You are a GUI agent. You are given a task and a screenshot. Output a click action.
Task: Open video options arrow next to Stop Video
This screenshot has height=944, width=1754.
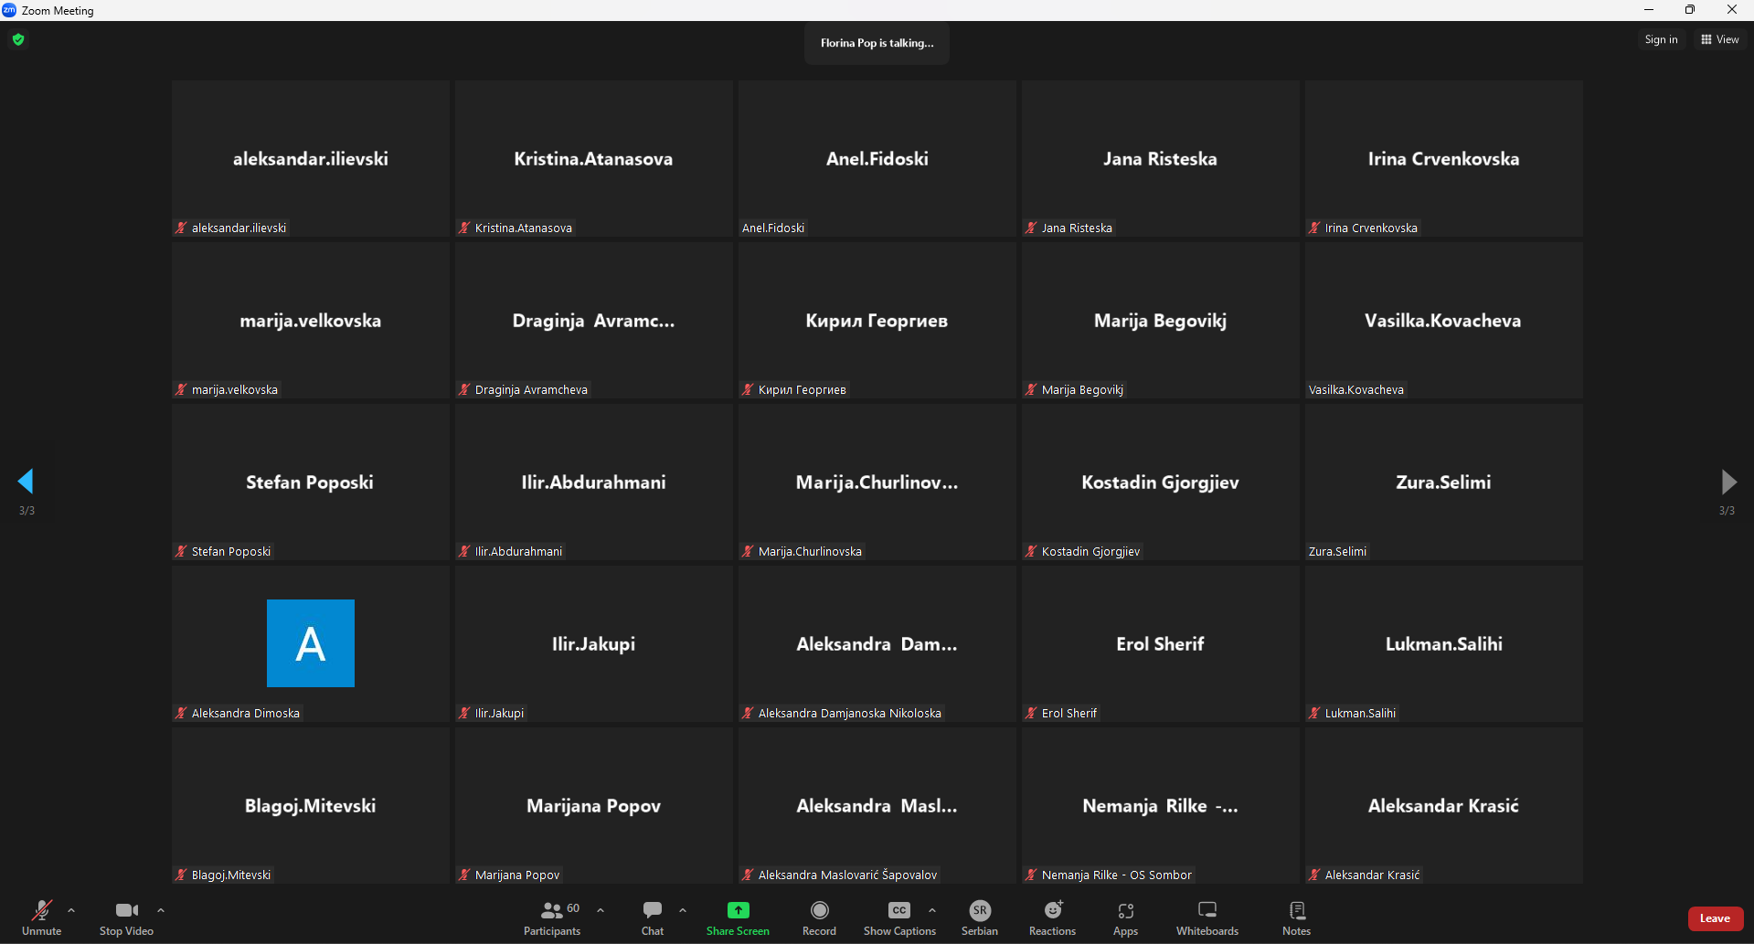[x=161, y=910]
